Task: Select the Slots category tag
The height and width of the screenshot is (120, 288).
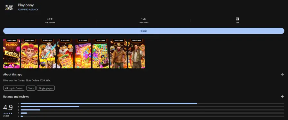Action: click(x=31, y=88)
